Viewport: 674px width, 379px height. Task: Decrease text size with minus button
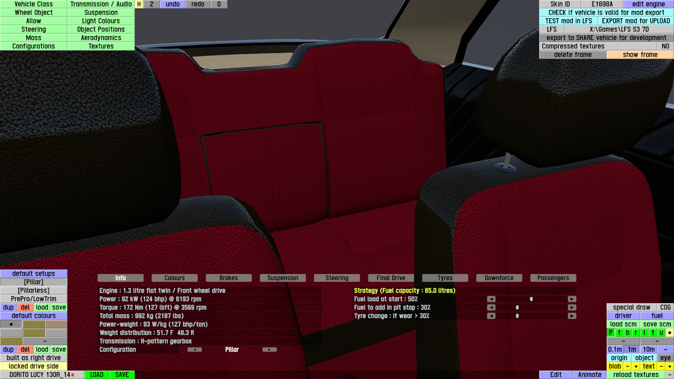(x=661, y=366)
